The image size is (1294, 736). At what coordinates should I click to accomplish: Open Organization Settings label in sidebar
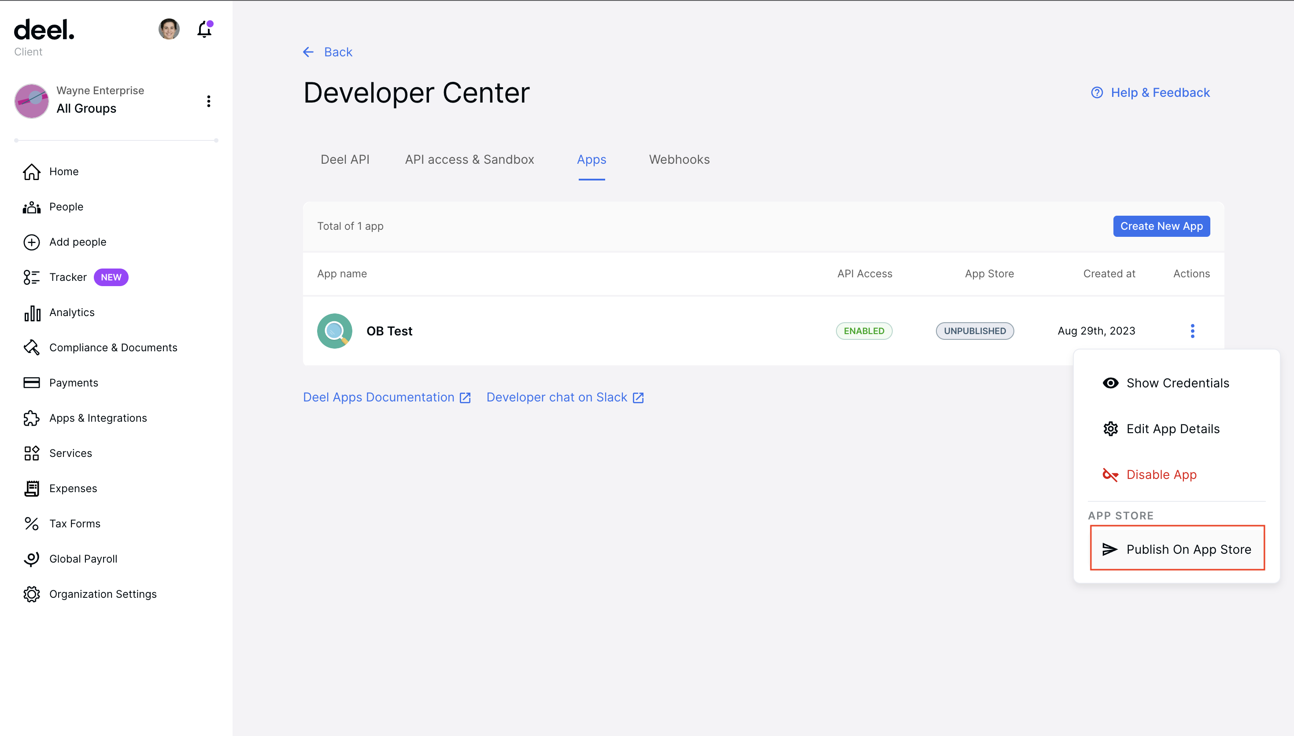pos(103,594)
